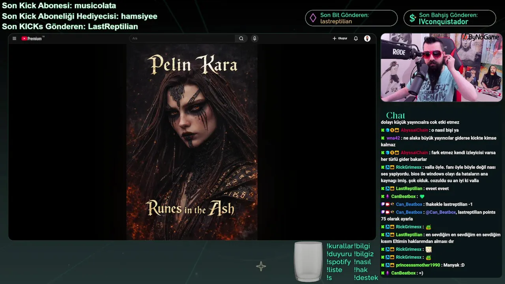The height and width of the screenshot is (284, 505).
Task: Click the YouTube Premium logo
Action: point(33,38)
